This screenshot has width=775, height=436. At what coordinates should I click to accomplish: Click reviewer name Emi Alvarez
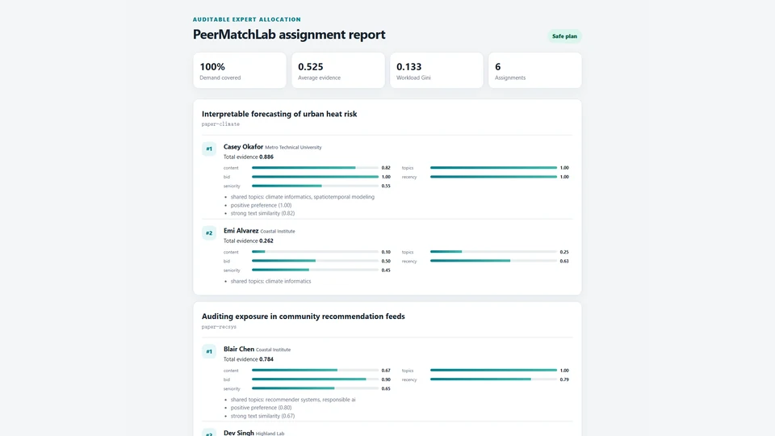click(241, 231)
